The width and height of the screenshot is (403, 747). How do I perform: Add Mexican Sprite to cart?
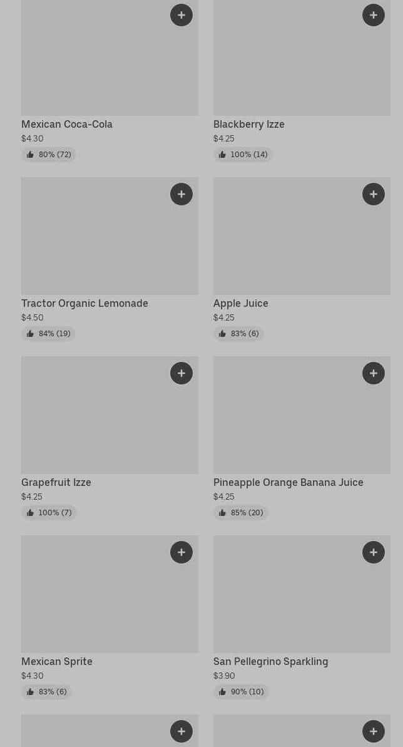[181, 552]
